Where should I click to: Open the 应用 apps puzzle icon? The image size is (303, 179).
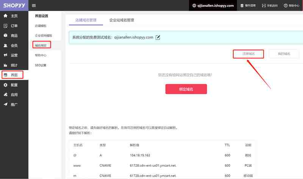[x=5, y=95]
